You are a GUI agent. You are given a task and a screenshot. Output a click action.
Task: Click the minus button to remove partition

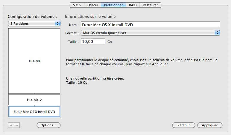pyautogui.click(x=17, y=125)
